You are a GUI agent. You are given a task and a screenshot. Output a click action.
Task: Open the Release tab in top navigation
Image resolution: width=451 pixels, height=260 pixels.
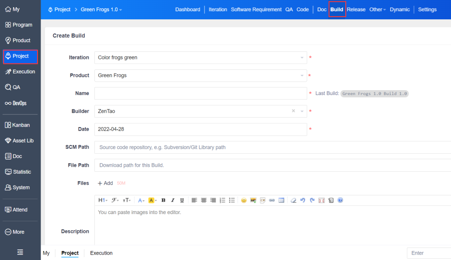point(356,9)
